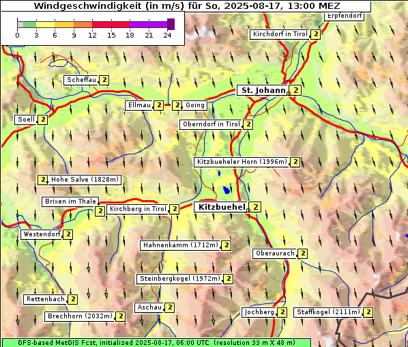This screenshot has width=408, height=347.
Task: Click the blue lake north of Kitzbuehel
Action: point(227,190)
